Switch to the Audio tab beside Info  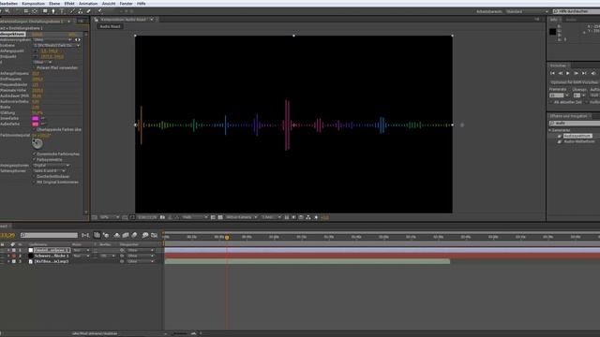click(x=571, y=20)
